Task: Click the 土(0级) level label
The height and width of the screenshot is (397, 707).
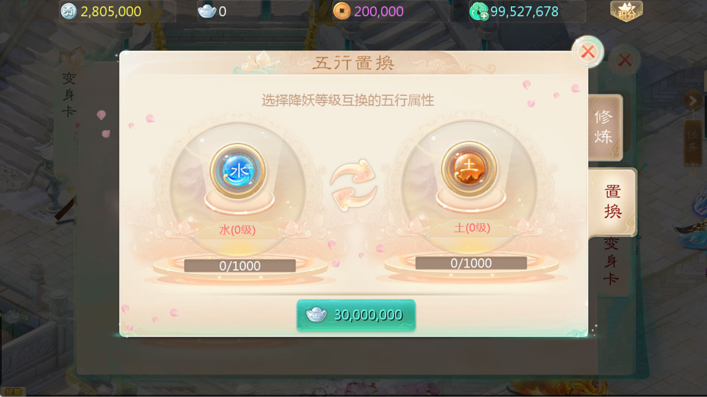Action: [x=472, y=228]
